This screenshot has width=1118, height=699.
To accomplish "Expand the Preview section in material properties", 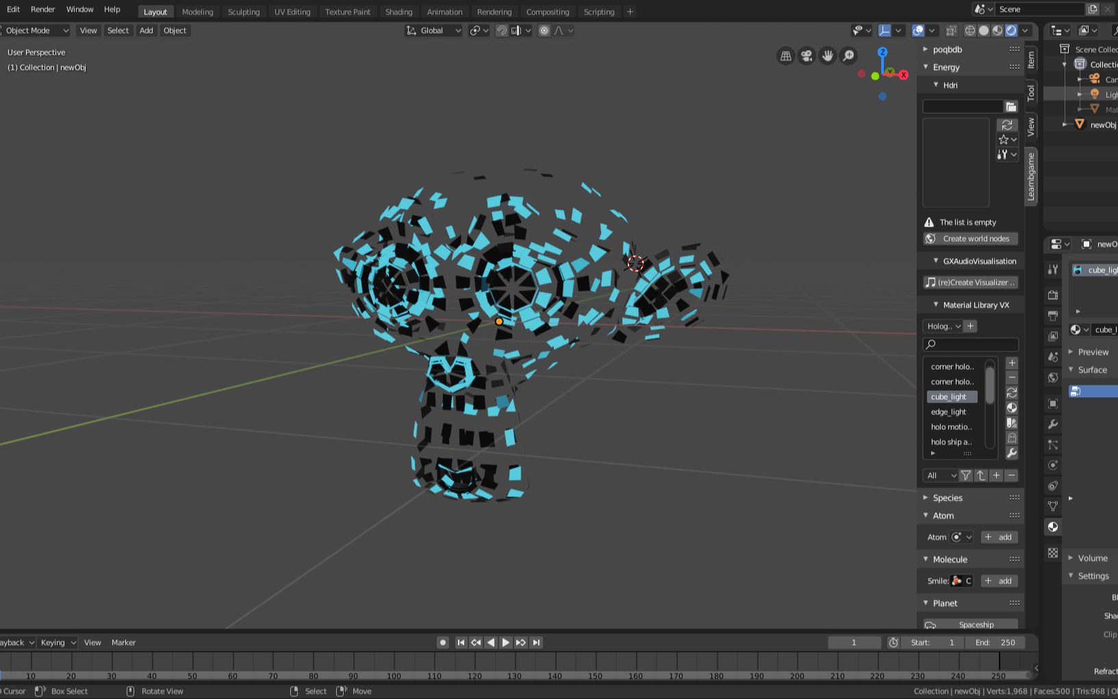I will point(1090,352).
